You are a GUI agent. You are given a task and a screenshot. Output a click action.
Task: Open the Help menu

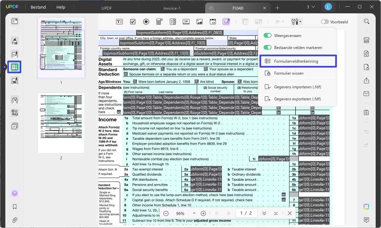coord(61,7)
